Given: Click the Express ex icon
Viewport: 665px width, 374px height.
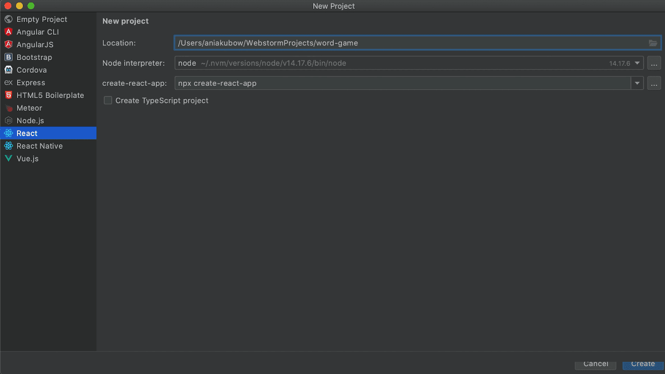Looking at the screenshot, I should [x=8, y=83].
